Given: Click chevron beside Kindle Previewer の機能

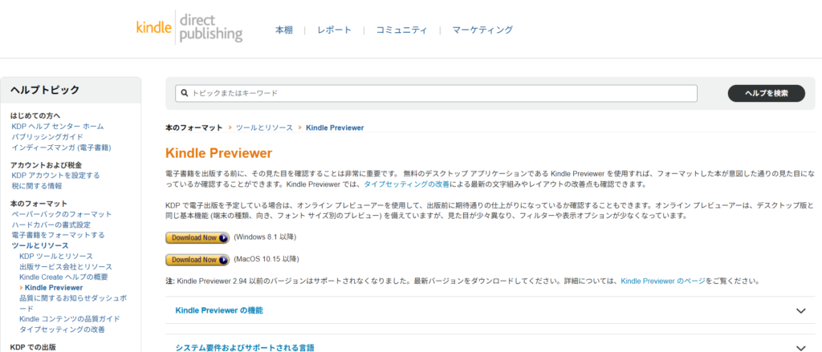Looking at the screenshot, I should [x=800, y=311].
